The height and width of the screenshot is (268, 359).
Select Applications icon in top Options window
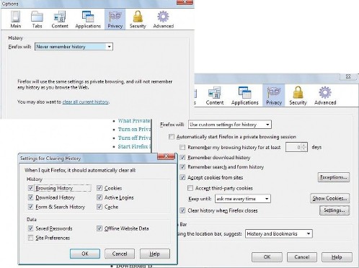click(x=88, y=19)
